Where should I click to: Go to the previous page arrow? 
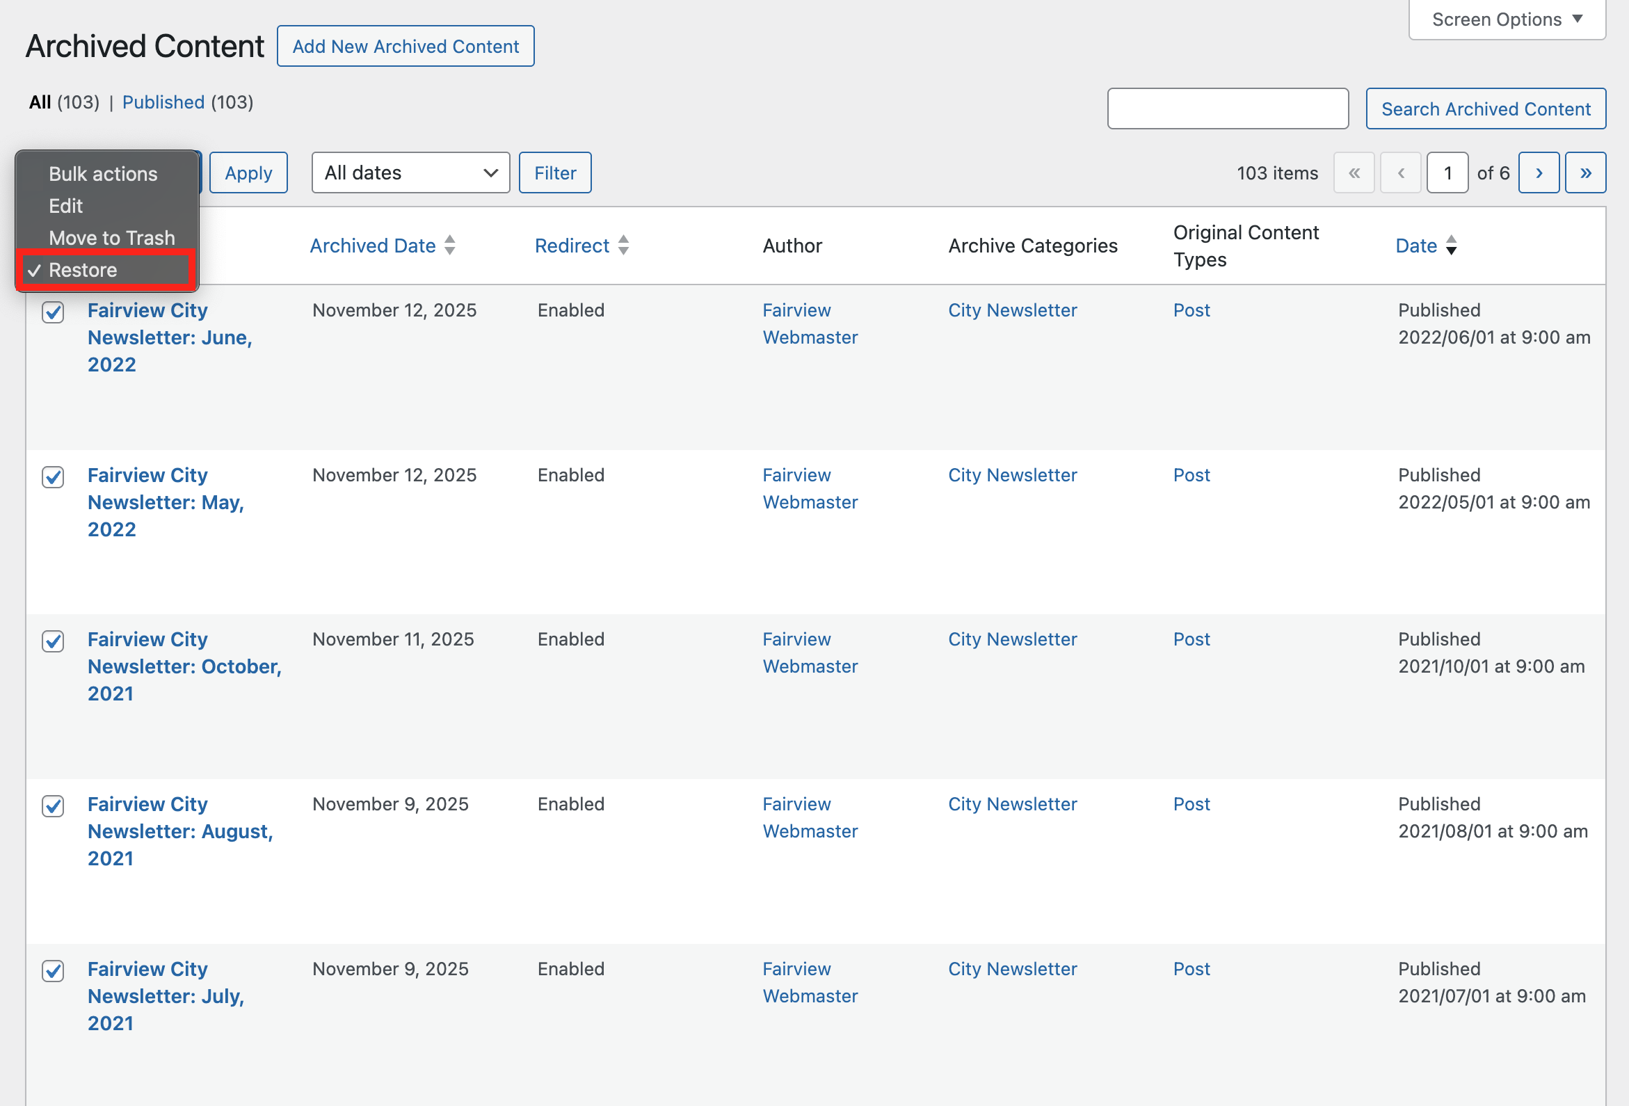point(1400,173)
